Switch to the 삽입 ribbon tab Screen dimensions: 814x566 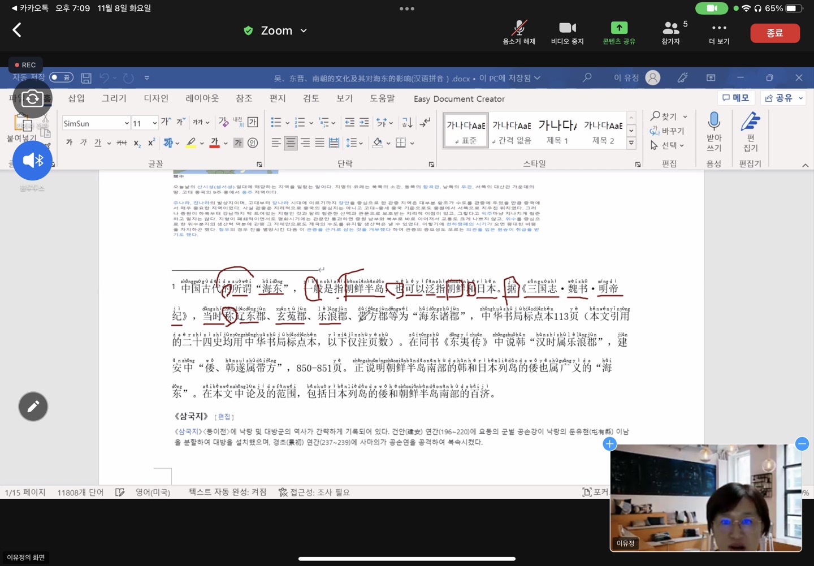(x=76, y=98)
